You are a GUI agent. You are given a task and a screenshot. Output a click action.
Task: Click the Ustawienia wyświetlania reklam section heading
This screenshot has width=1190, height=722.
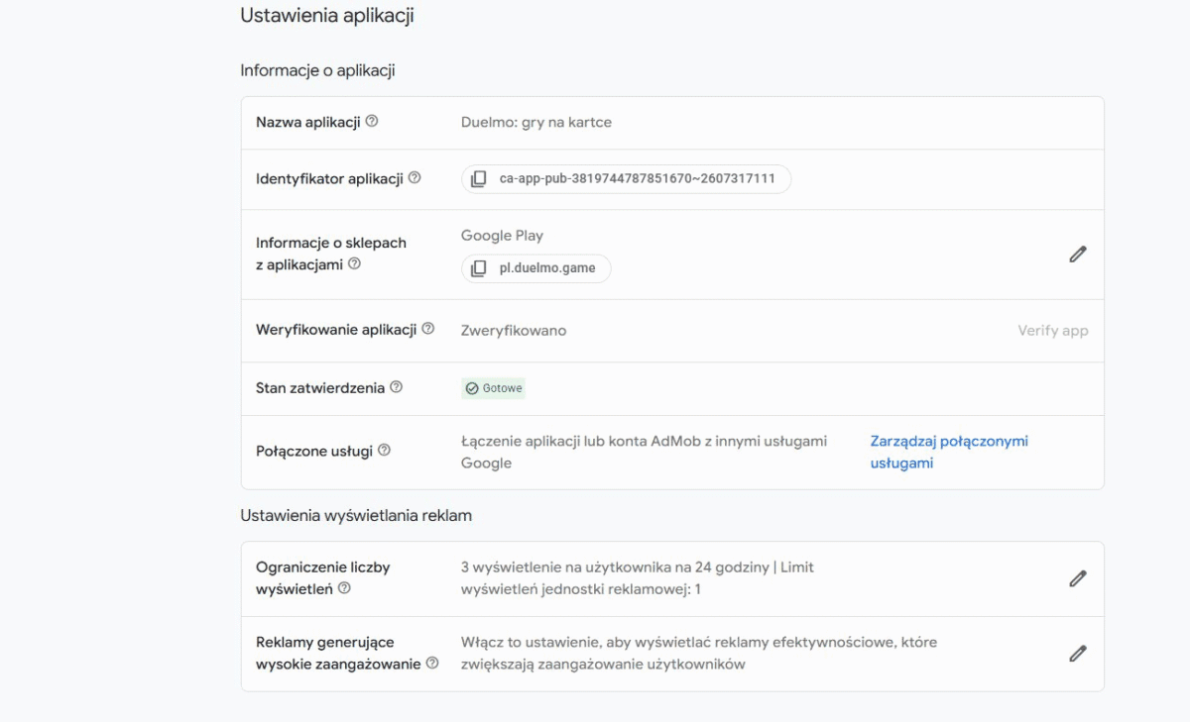click(x=356, y=515)
